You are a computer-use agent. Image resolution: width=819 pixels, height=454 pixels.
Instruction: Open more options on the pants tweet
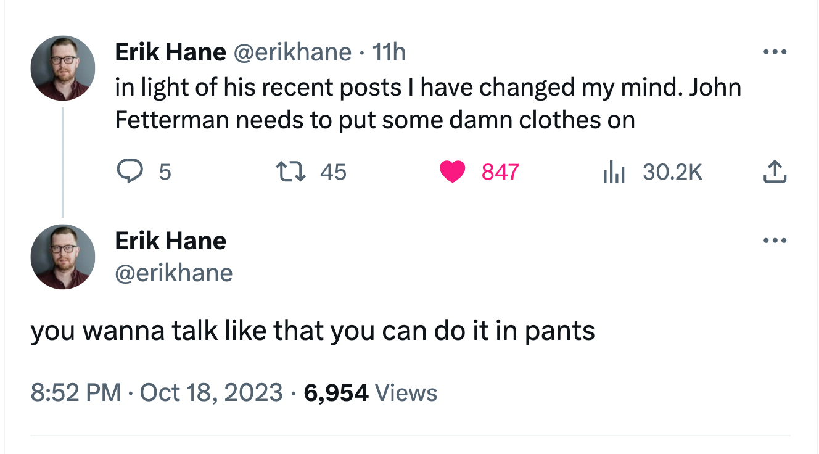(x=775, y=240)
